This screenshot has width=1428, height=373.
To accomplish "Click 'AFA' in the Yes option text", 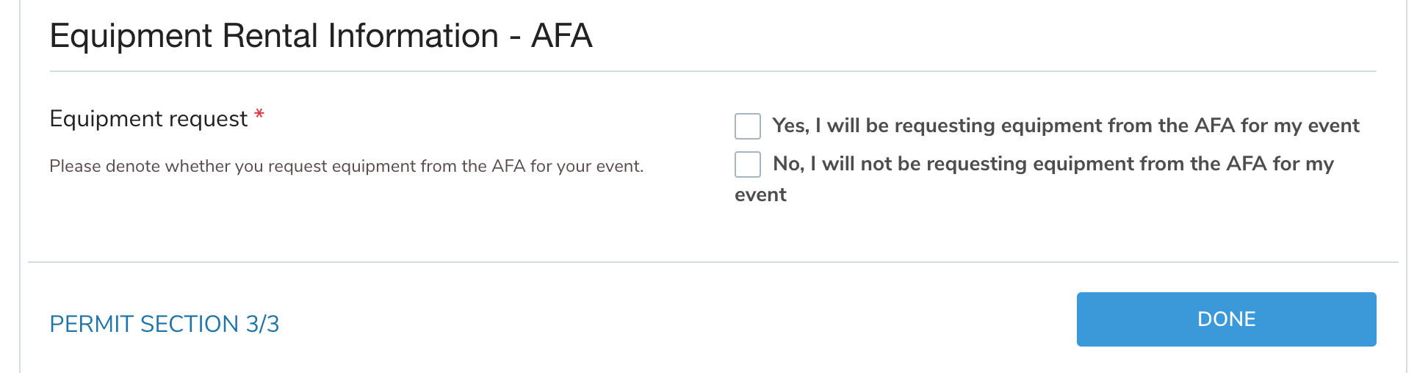I will point(1214,126).
